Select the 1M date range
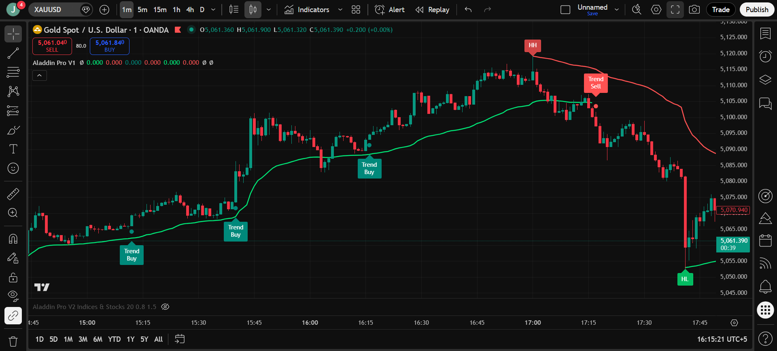The image size is (777, 351). 68,339
